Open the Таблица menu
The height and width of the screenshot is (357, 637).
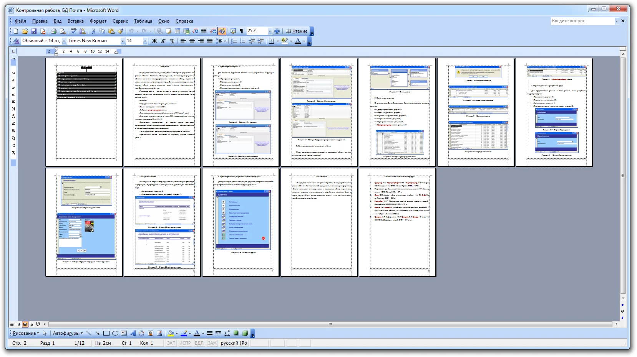coord(143,21)
